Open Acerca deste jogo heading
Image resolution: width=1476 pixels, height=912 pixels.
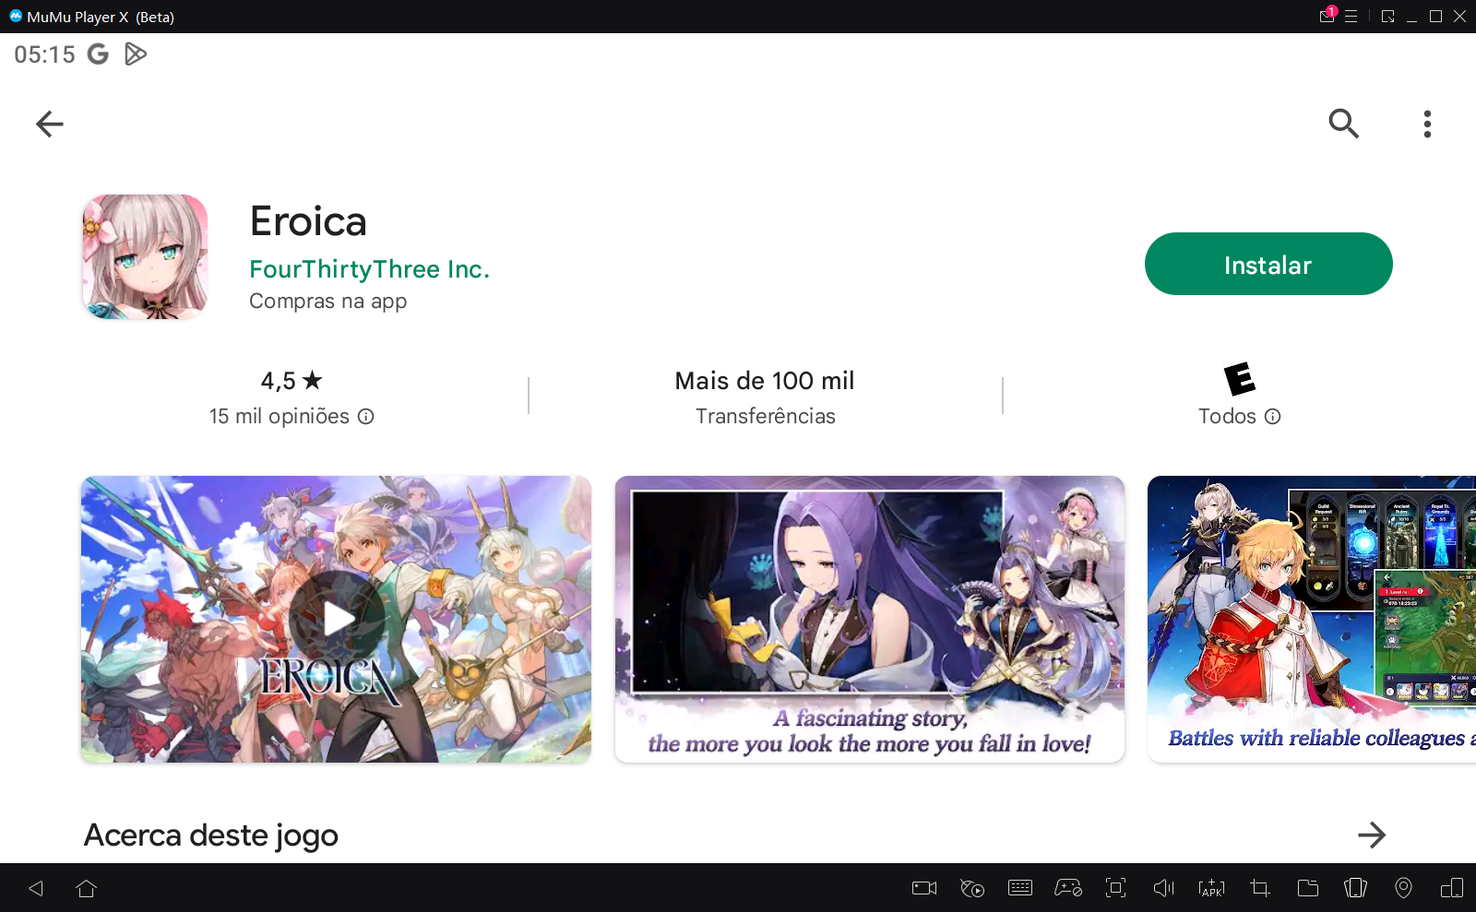(211, 835)
